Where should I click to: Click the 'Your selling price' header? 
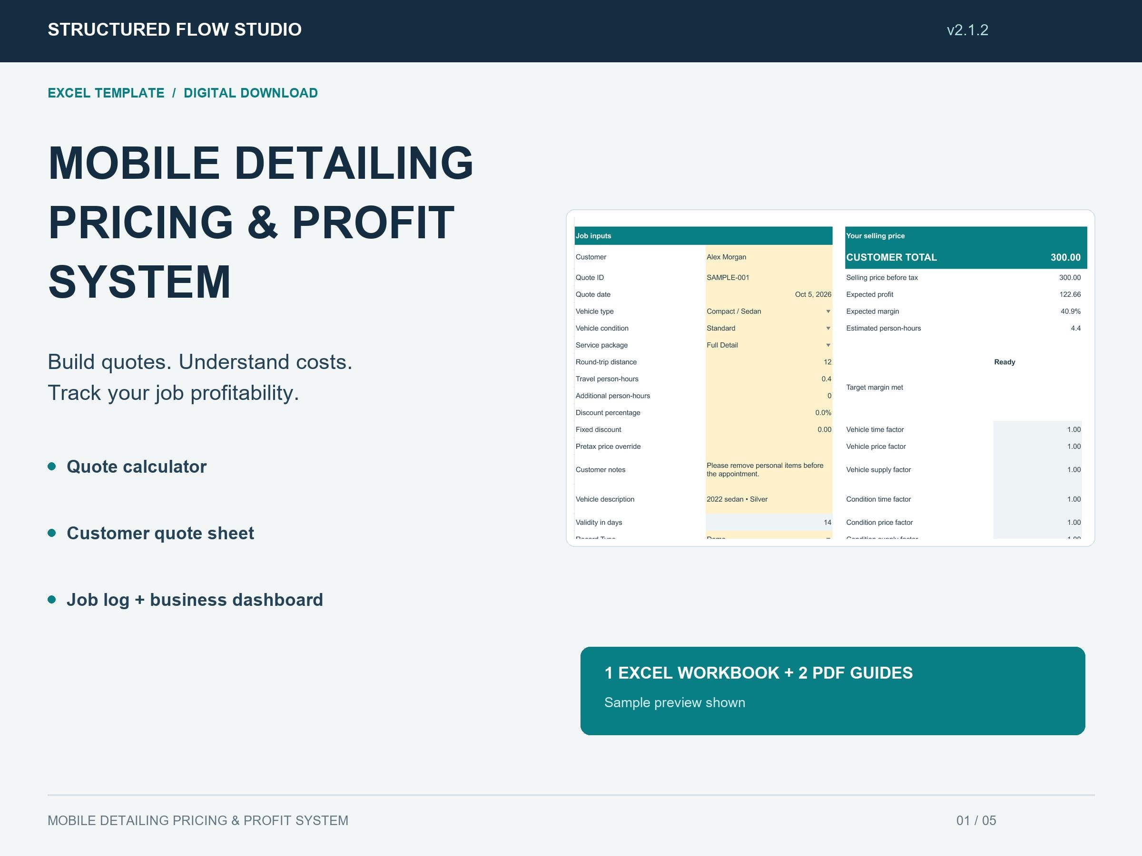point(965,236)
